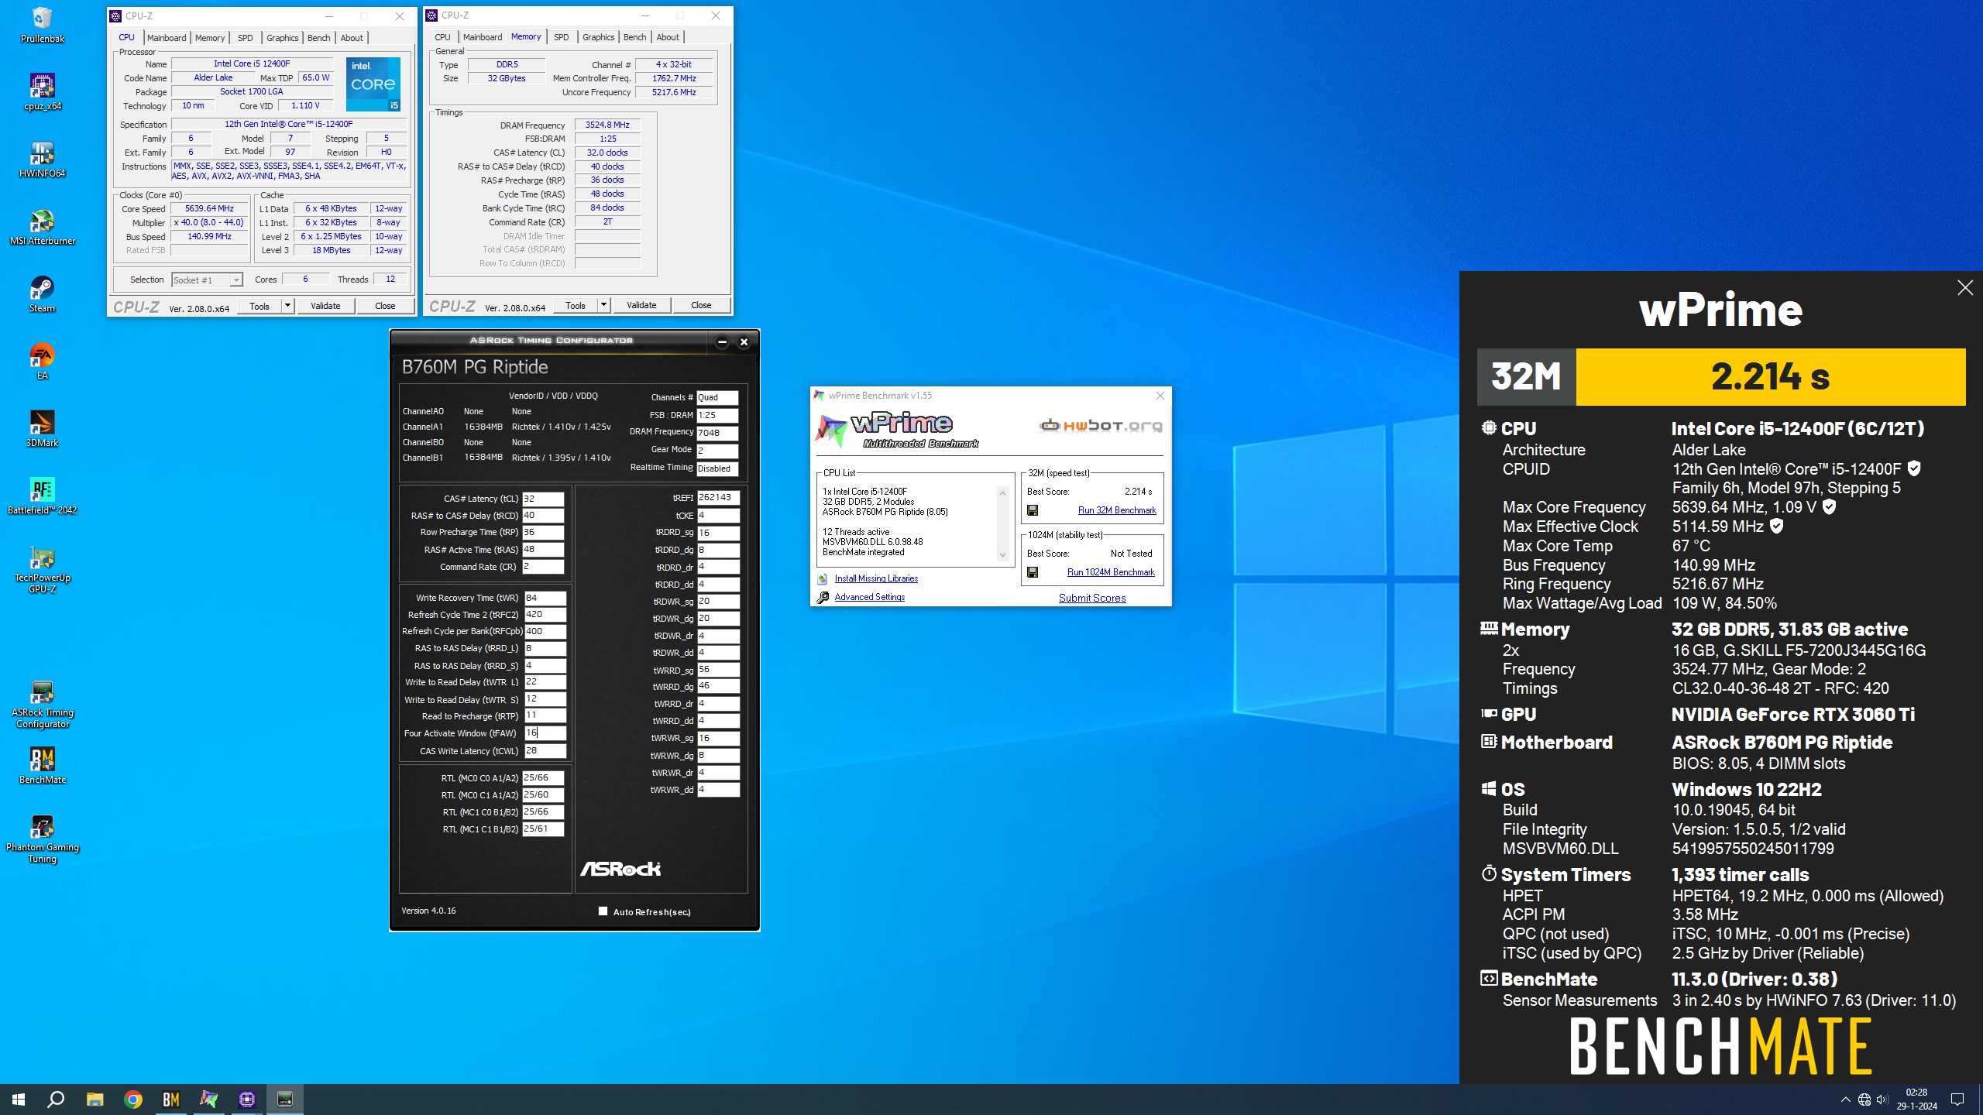Image resolution: width=1983 pixels, height=1115 pixels.
Task: Open the ASRock Timing Configurator desktop icon
Action: click(x=42, y=705)
